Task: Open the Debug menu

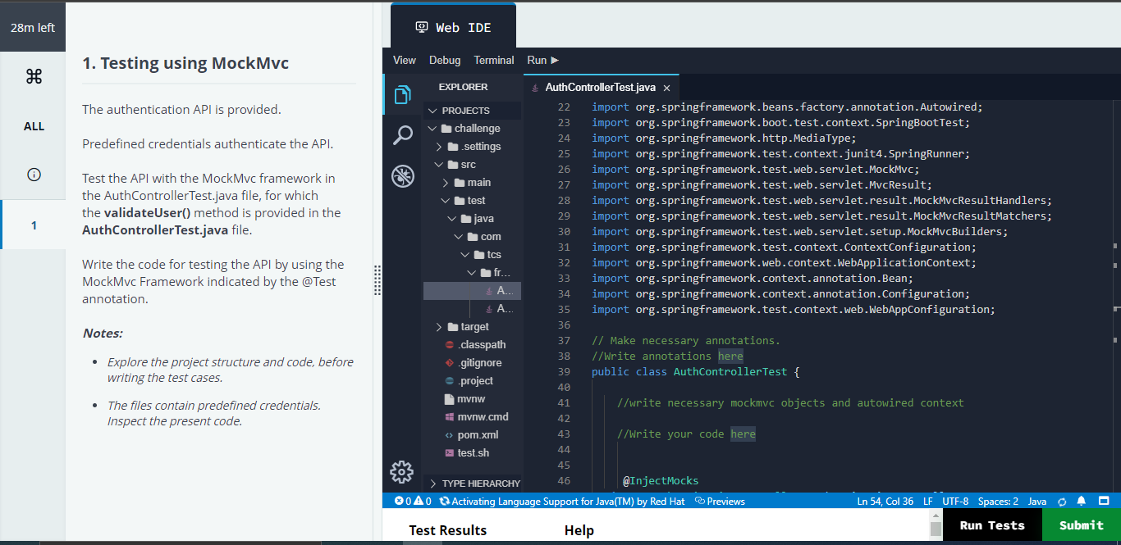Action: tap(445, 60)
